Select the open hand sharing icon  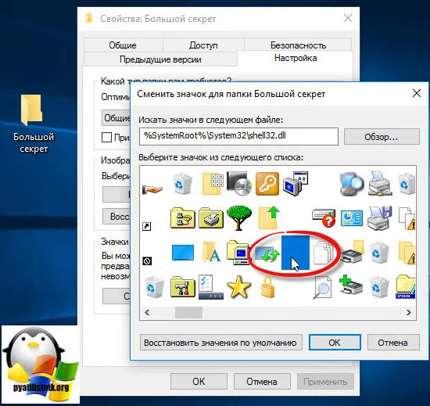tap(152, 189)
